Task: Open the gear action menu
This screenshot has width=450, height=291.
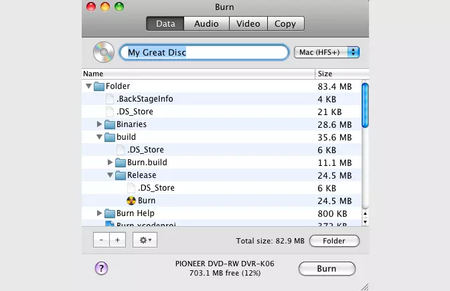Action: 145,240
